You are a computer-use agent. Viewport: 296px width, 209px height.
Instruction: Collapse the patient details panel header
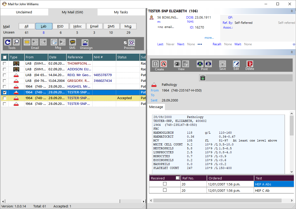coord(292,11)
